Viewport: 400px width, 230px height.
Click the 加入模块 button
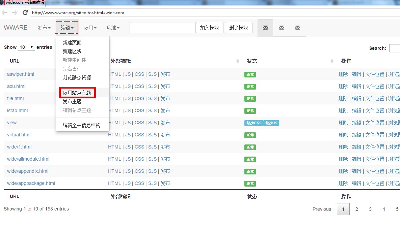(x=209, y=28)
